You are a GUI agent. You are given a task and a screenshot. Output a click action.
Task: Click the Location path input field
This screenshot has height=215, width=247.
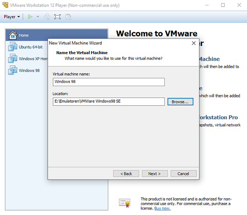click(x=109, y=102)
